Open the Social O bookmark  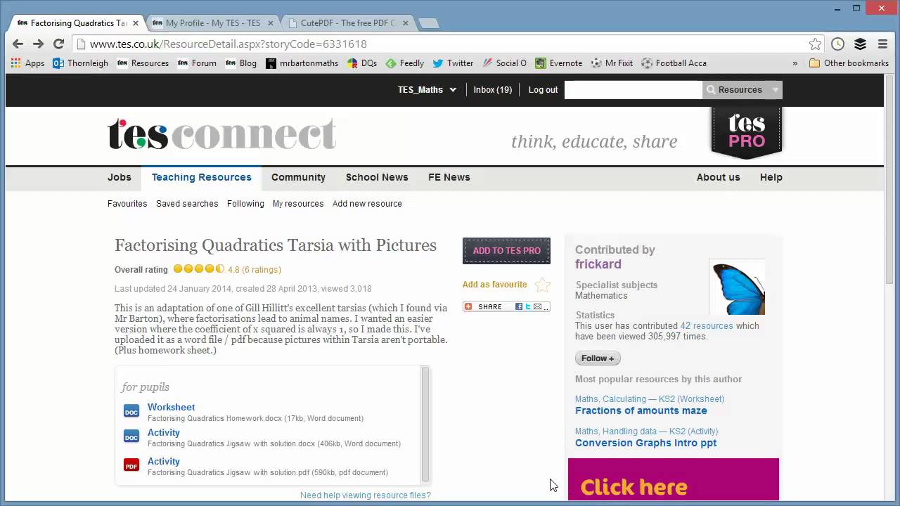[504, 63]
